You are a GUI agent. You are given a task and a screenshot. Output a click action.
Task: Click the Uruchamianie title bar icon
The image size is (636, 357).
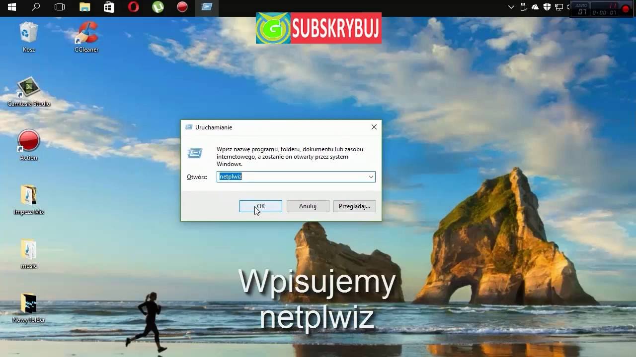189,127
